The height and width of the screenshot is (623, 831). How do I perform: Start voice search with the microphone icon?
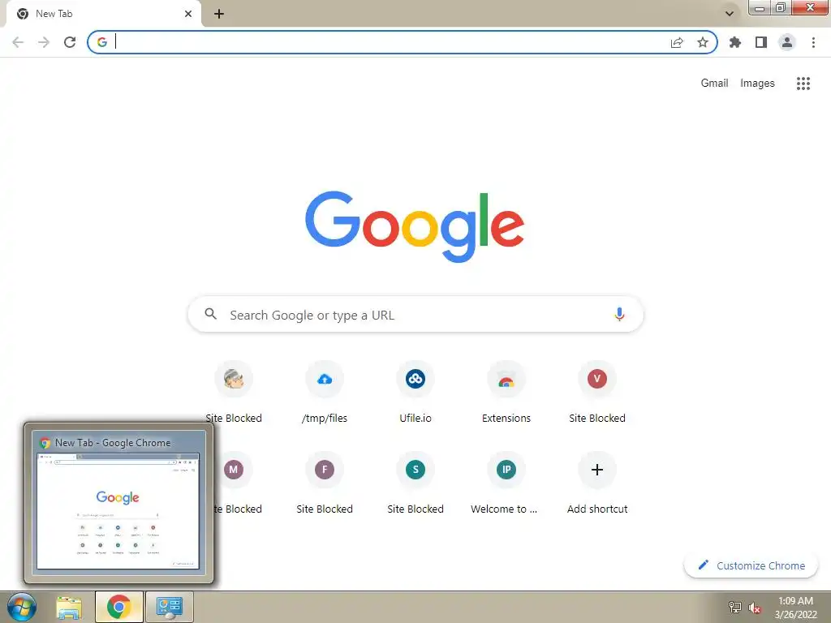(619, 315)
